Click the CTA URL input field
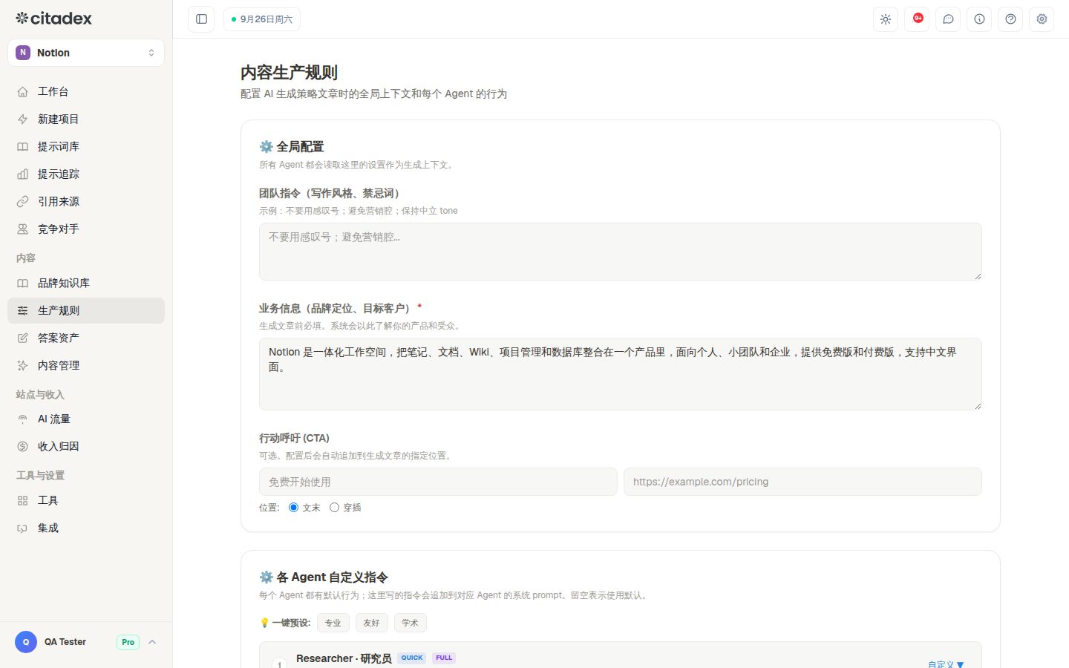Viewport: 1069px width, 668px height. pos(802,482)
